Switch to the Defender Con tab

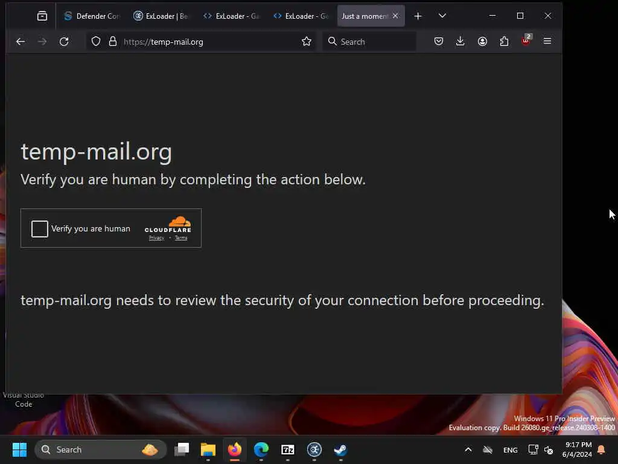[x=92, y=16]
